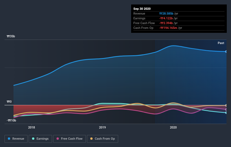Click the -₩10b y-axis label
Viewport: 231px width, 147px height.
[11, 120]
